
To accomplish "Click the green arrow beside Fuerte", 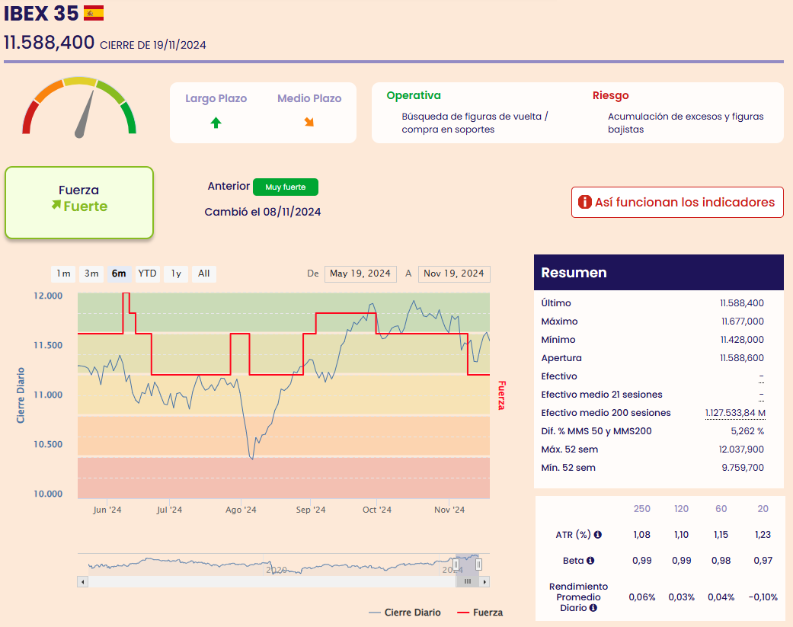I will pos(56,205).
